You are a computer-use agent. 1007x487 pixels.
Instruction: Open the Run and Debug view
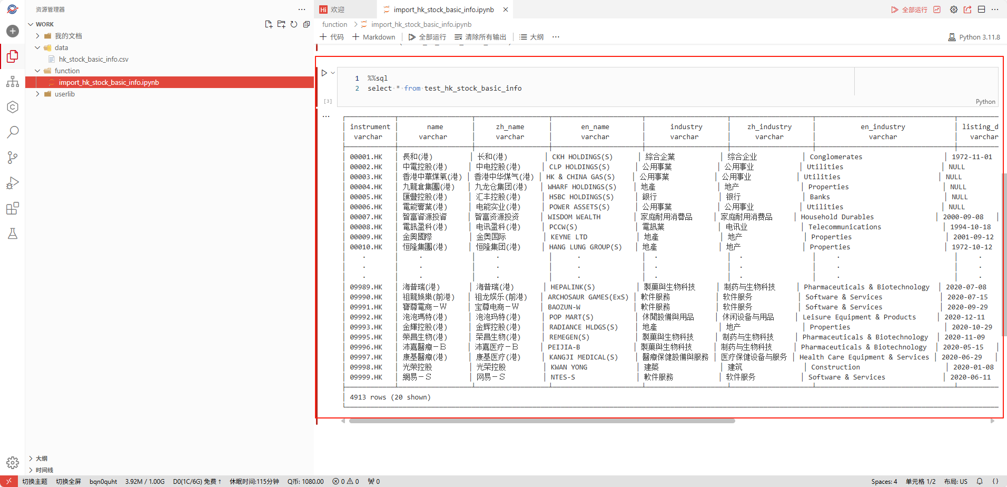coord(13,183)
